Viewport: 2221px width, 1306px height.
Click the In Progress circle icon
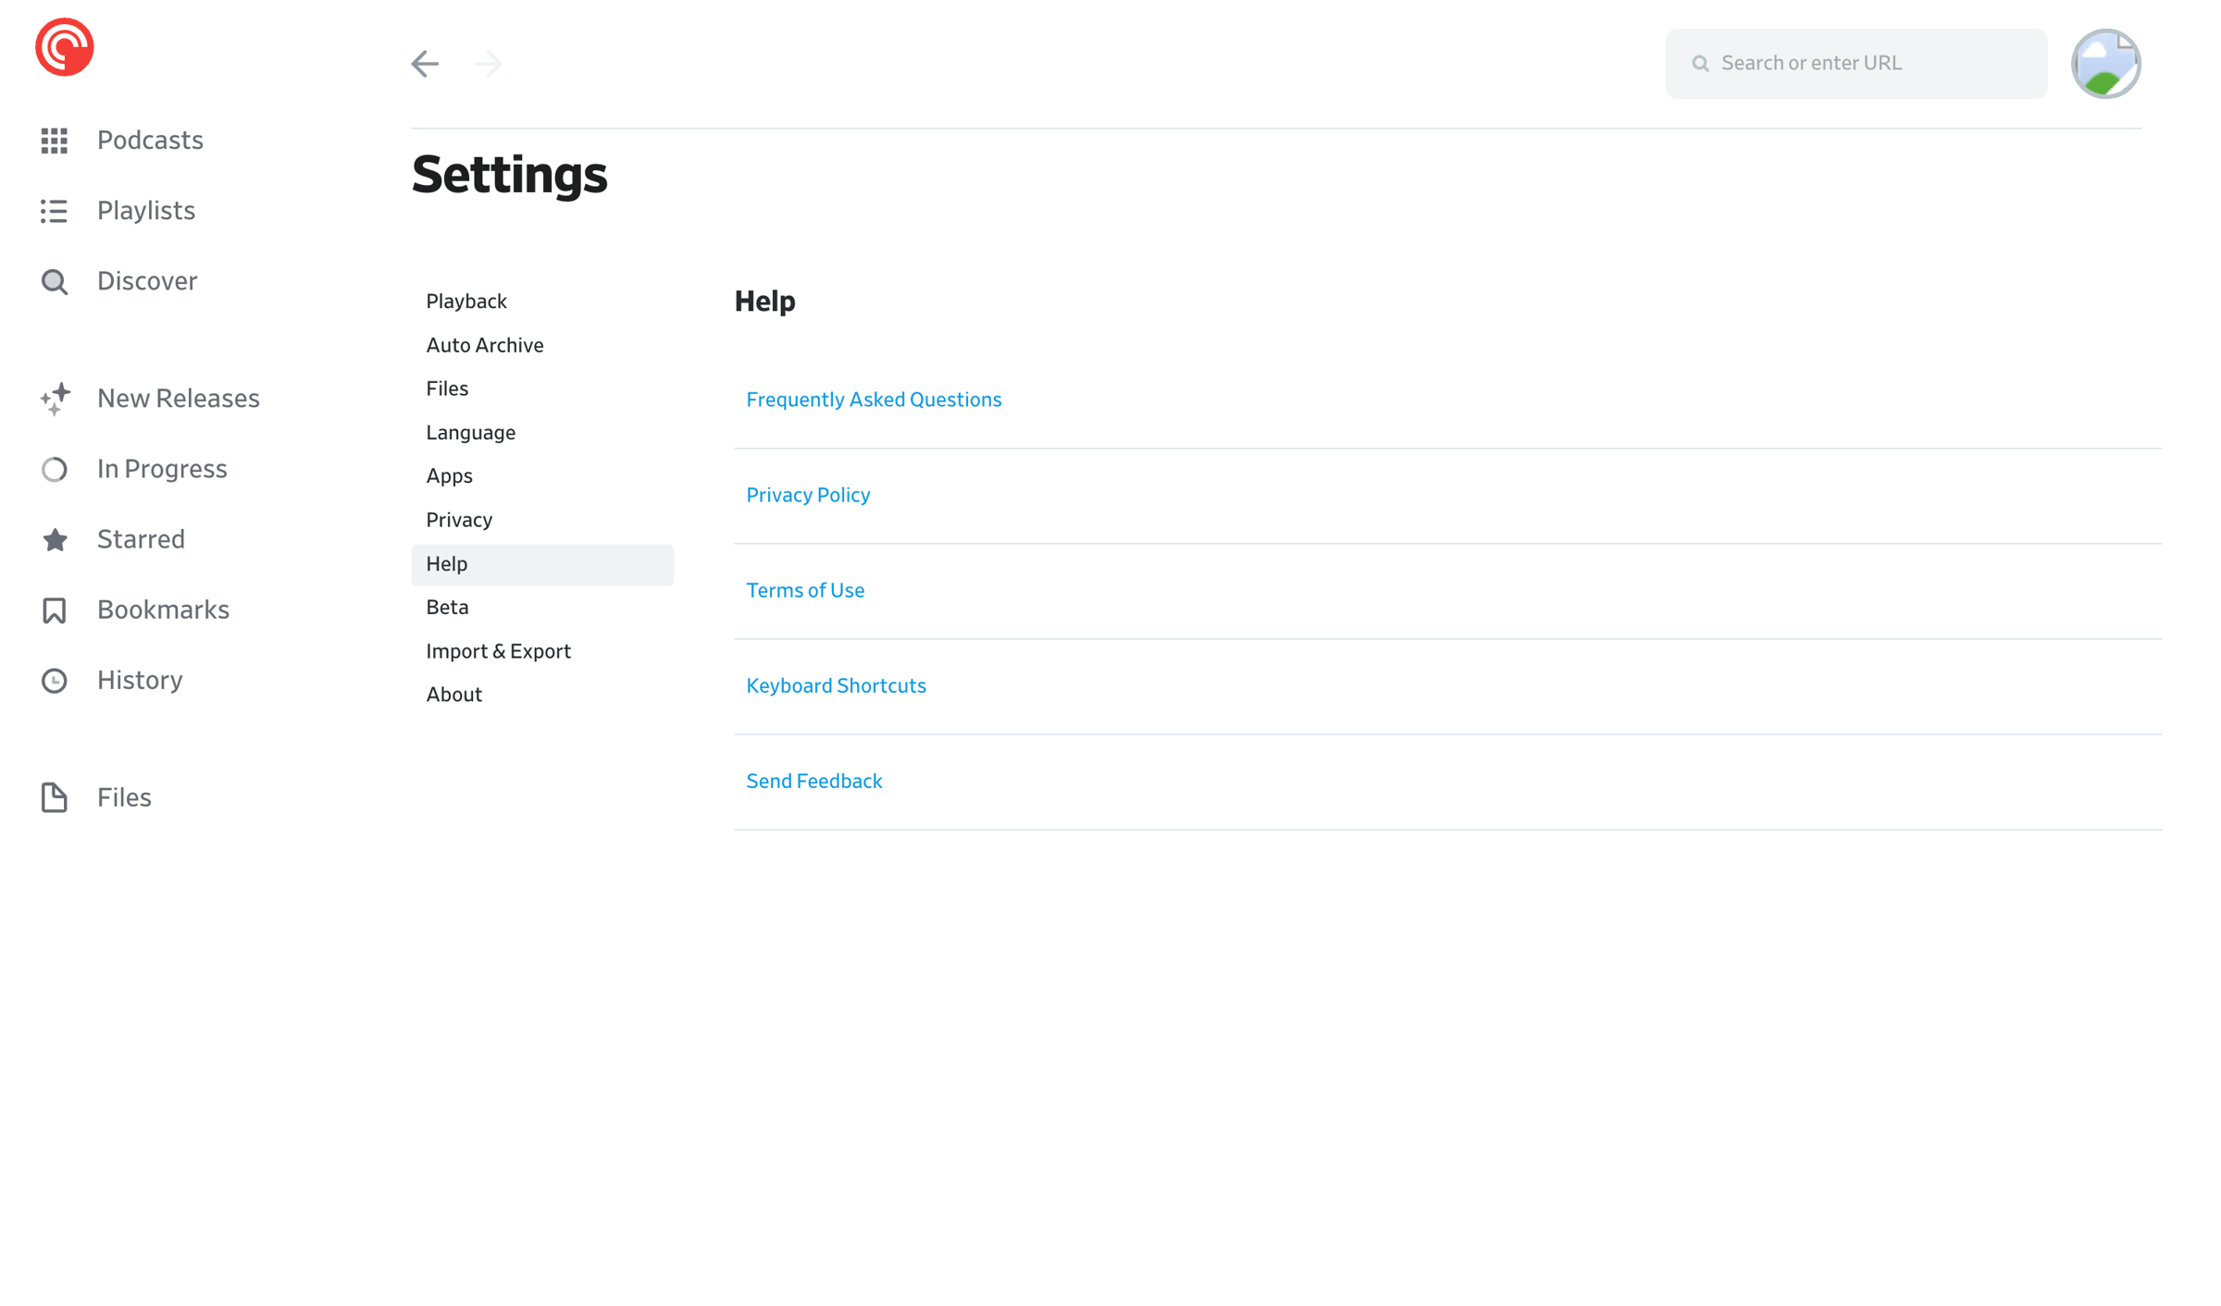point(55,470)
